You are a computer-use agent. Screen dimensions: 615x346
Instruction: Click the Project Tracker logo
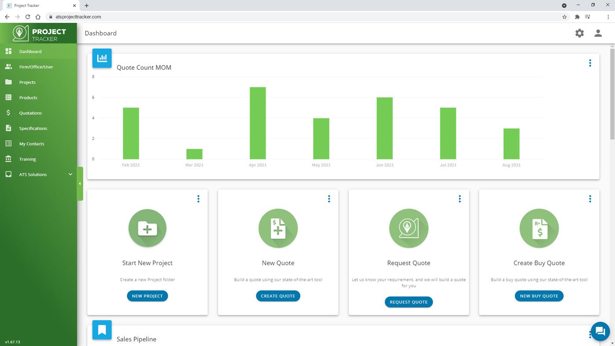point(39,33)
